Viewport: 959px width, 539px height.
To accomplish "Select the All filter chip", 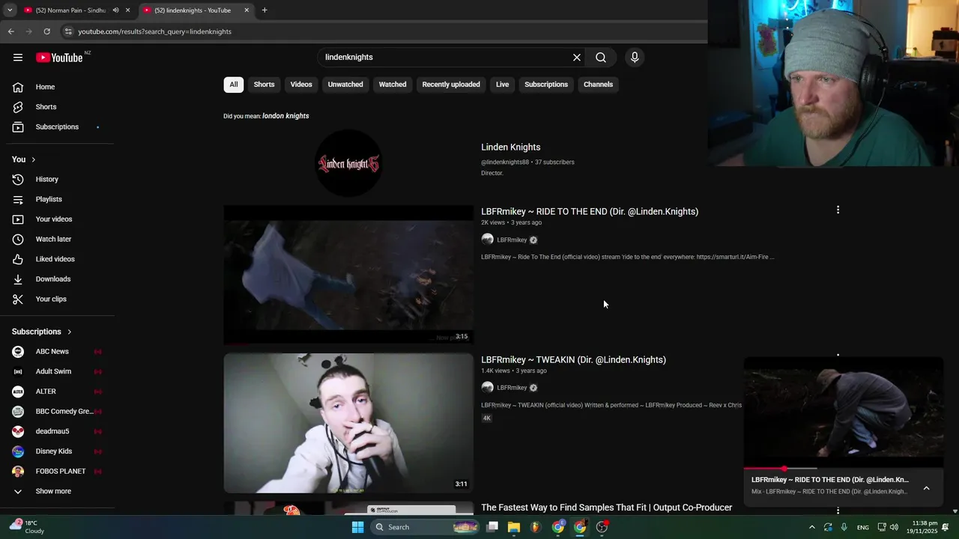I will click(234, 85).
